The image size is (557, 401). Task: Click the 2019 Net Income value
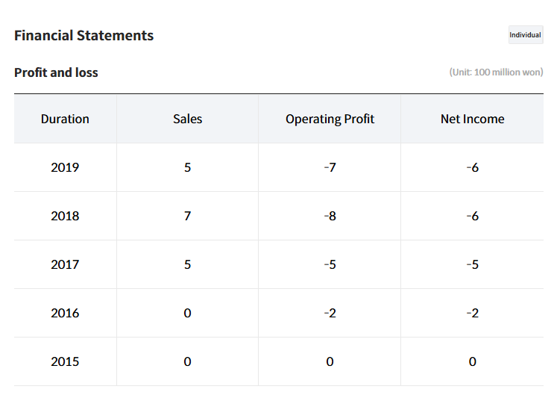[472, 167]
